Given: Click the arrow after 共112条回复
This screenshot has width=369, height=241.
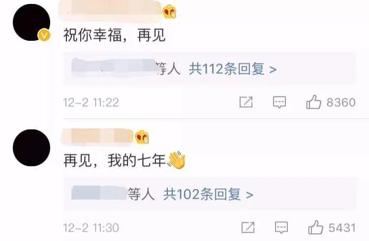Looking at the screenshot, I should [x=273, y=69].
